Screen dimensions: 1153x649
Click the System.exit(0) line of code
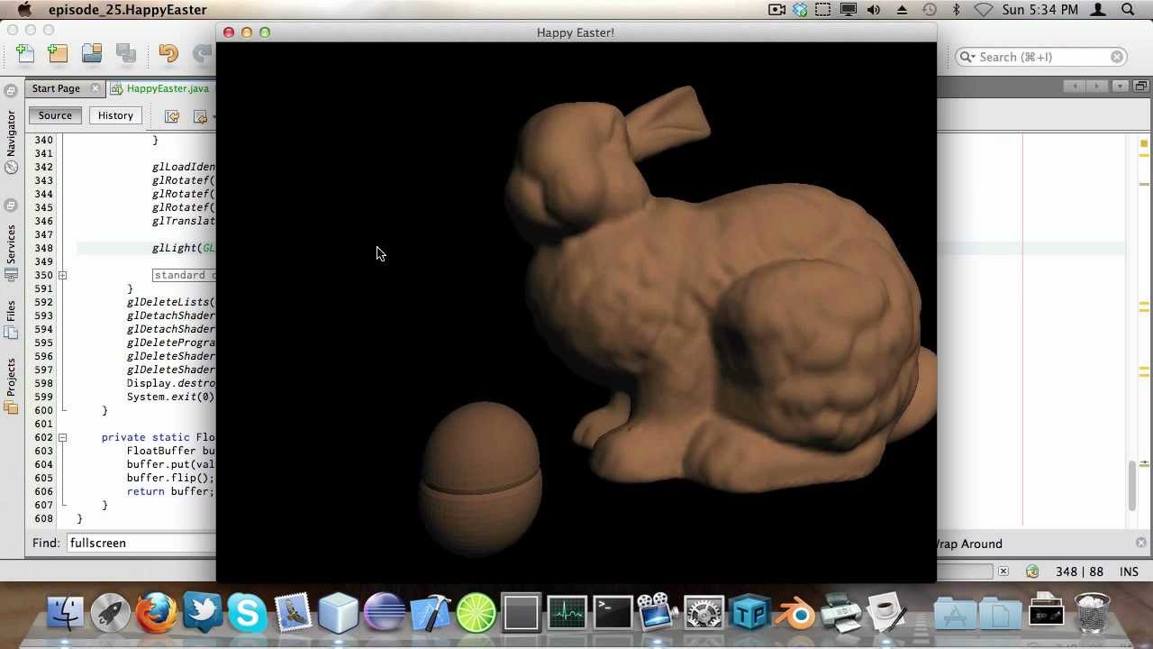click(171, 397)
